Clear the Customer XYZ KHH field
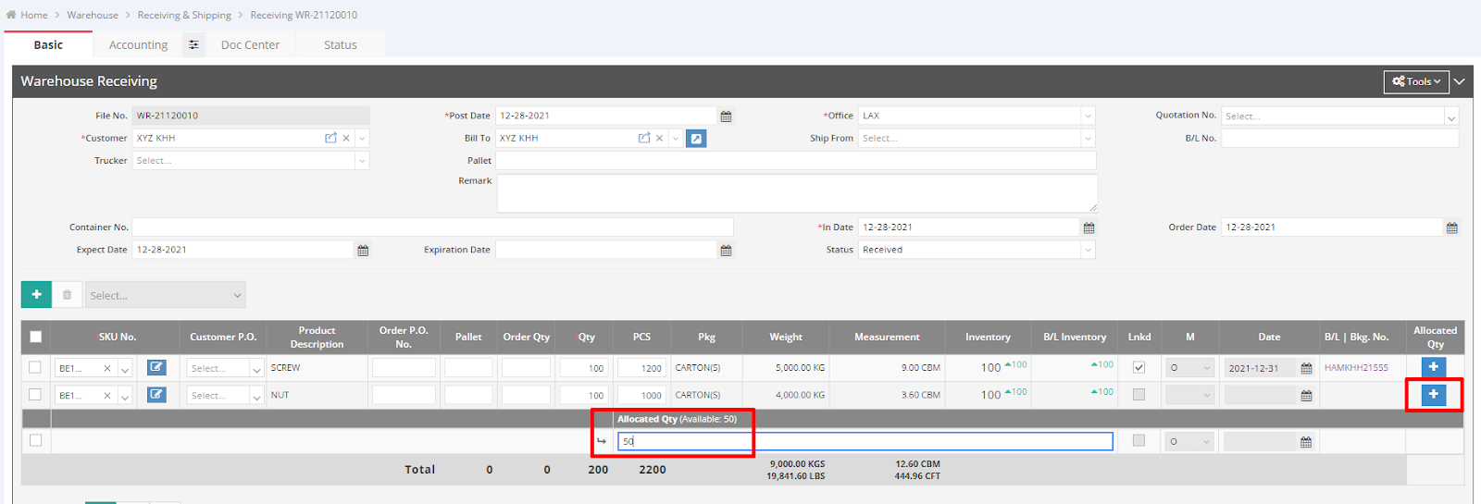1481x504 pixels. [346, 139]
